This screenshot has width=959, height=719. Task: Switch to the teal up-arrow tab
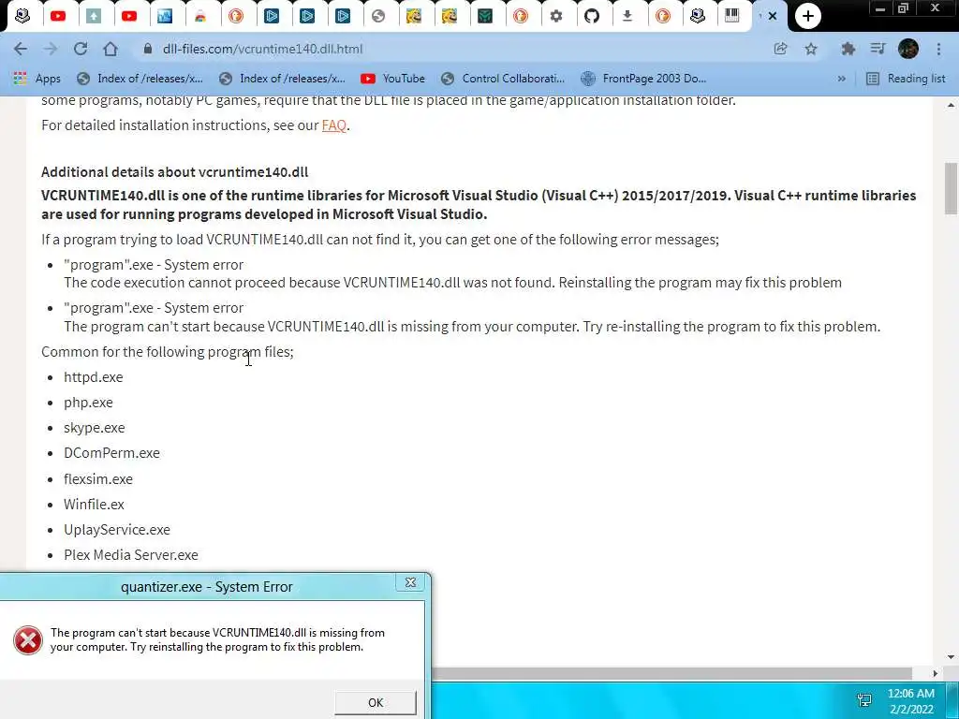tap(93, 16)
